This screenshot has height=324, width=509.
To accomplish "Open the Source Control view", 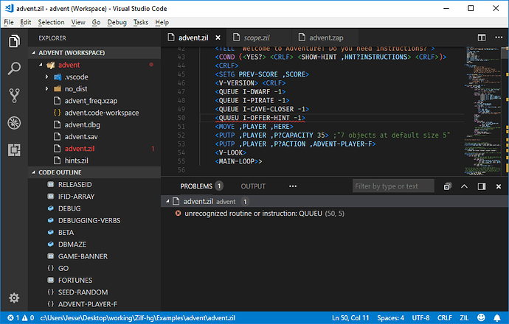I will 14,96.
